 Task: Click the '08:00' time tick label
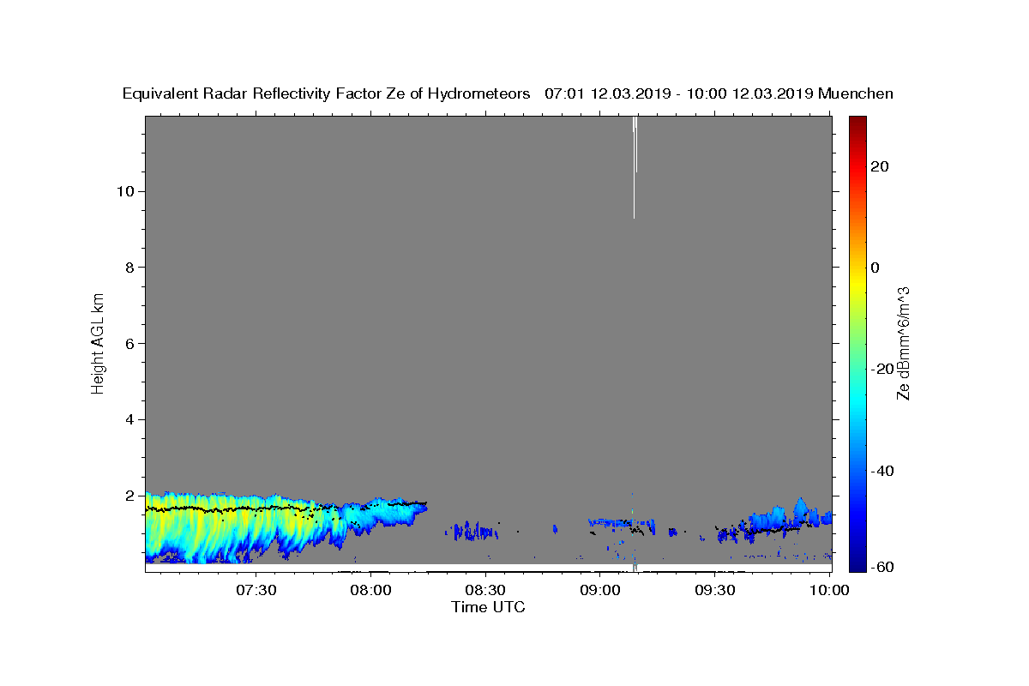click(371, 591)
